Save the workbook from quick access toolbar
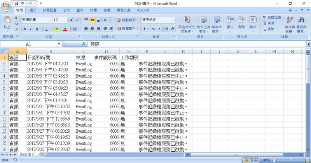Image resolution: width=311 pixels, height=163 pixels. pos(16,3)
